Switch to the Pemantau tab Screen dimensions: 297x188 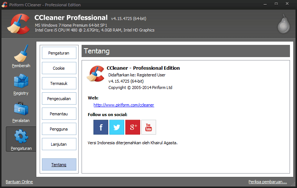click(59, 114)
